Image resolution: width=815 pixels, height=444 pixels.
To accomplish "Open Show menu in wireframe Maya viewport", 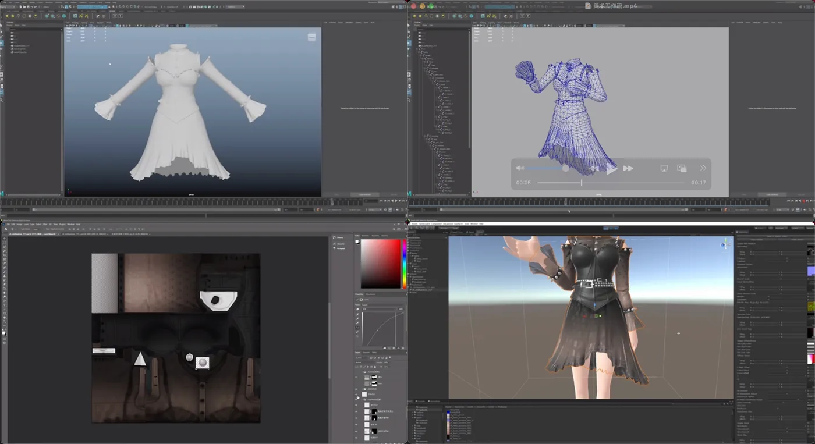I will (x=499, y=23).
